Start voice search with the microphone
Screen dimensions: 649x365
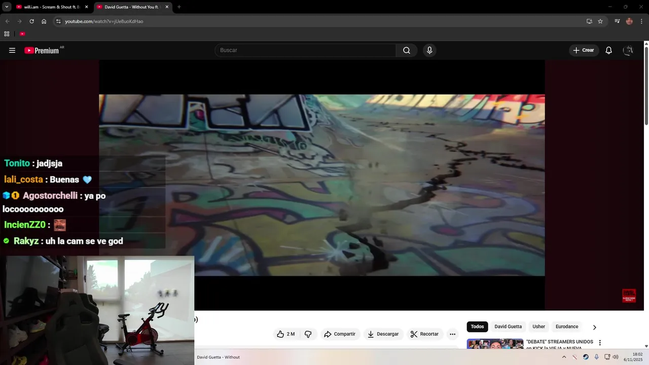(x=429, y=50)
